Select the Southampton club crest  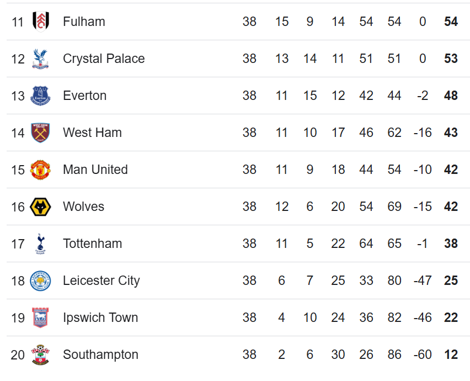(40, 354)
